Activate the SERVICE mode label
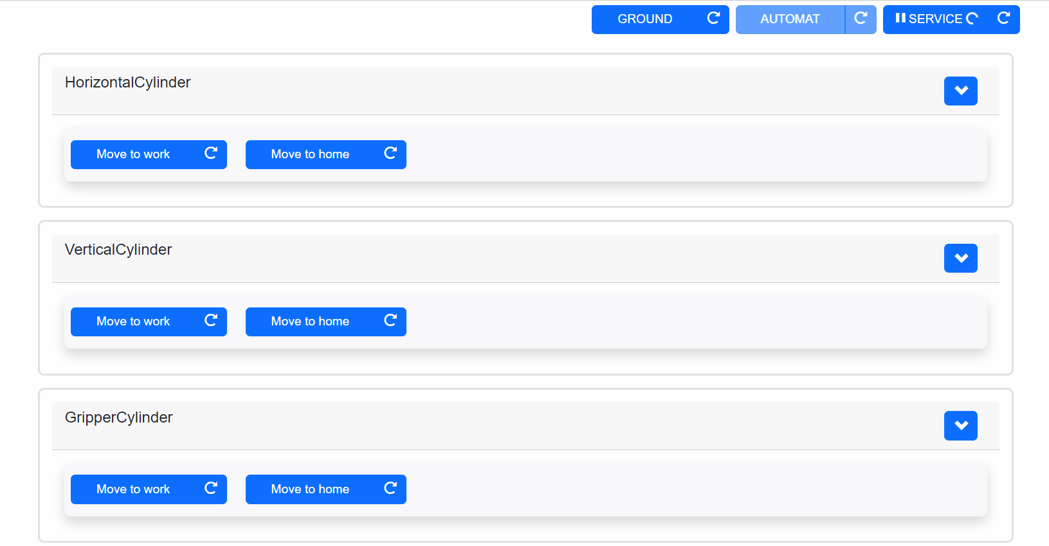Screen dimensions: 1049x546 point(935,19)
